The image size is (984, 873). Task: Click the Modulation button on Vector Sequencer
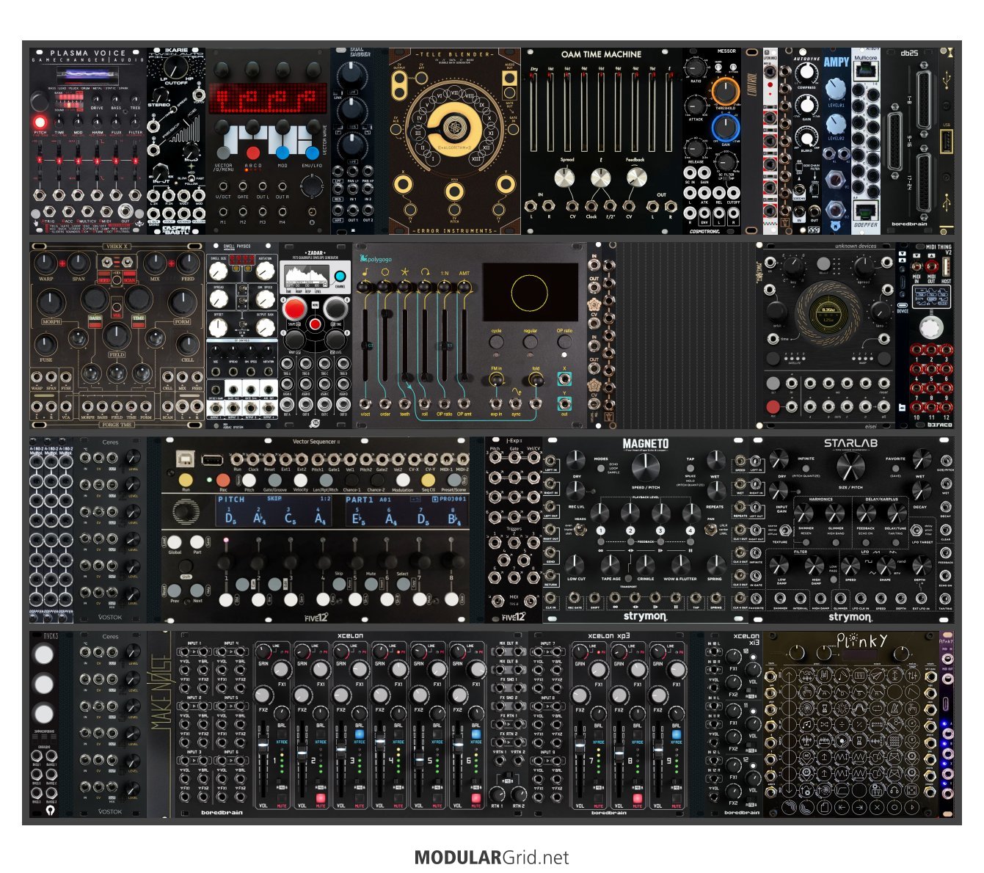(403, 480)
